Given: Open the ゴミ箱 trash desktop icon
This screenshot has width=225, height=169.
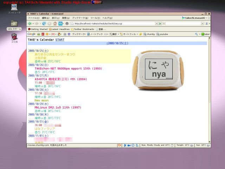Looking at the screenshot, I should (x=14, y=36).
